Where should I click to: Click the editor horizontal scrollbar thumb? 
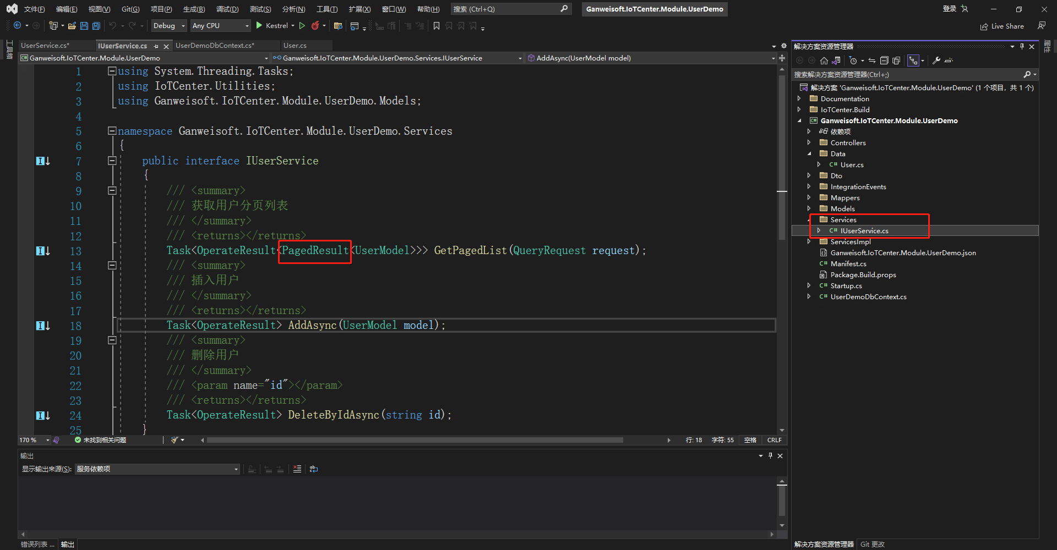(x=414, y=440)
